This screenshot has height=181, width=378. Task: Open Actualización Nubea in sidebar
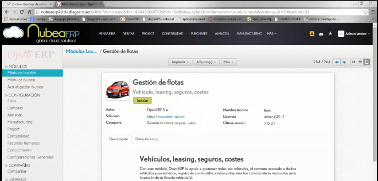(25, 87)
